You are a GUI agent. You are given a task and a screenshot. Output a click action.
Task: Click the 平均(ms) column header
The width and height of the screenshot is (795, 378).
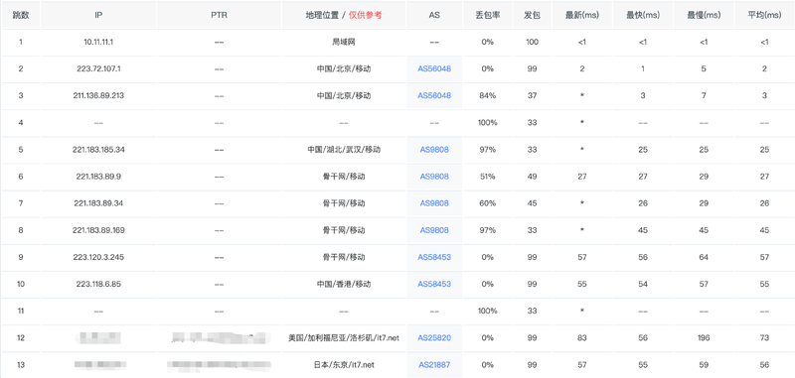(x=764, y=15)
